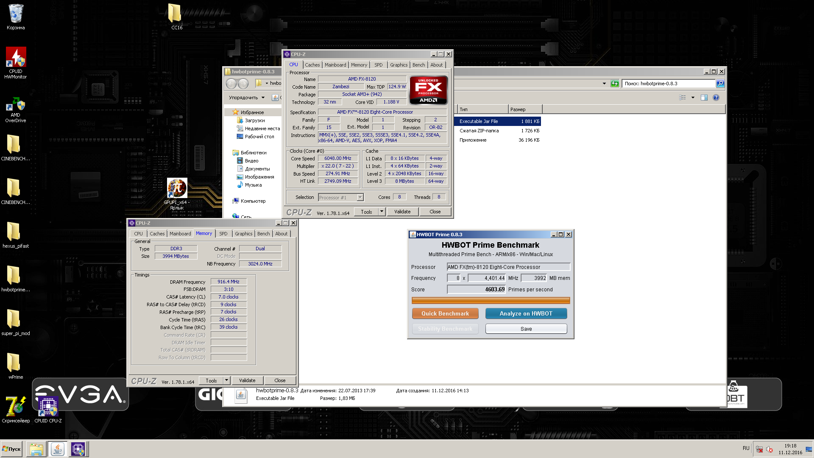Open the Processor #1 selection dropdown
The image size is (814, 458).
pos(341,197)
